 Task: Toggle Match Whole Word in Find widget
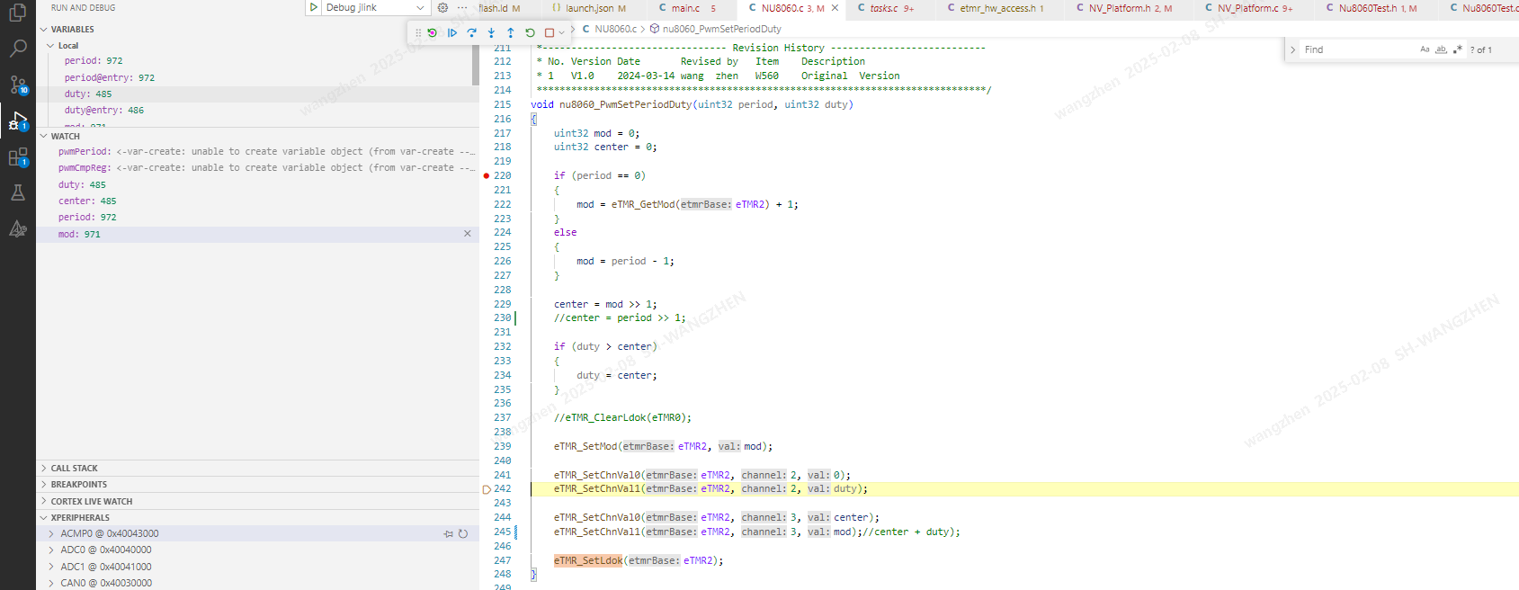coord(1441,49)
